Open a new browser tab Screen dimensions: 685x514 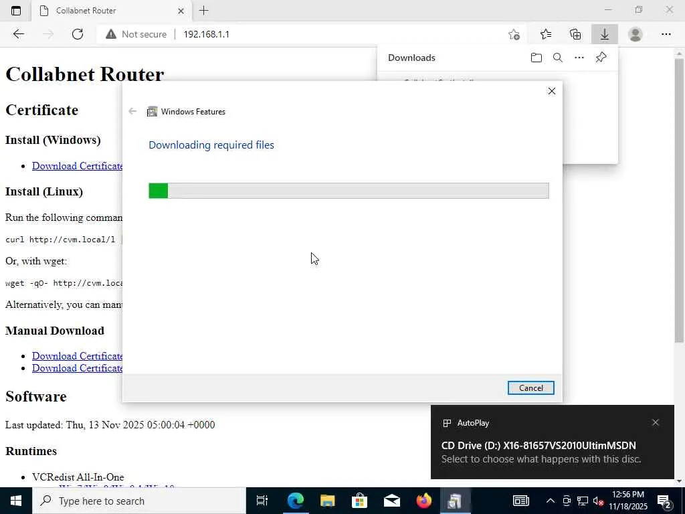[x=203, y=11]
